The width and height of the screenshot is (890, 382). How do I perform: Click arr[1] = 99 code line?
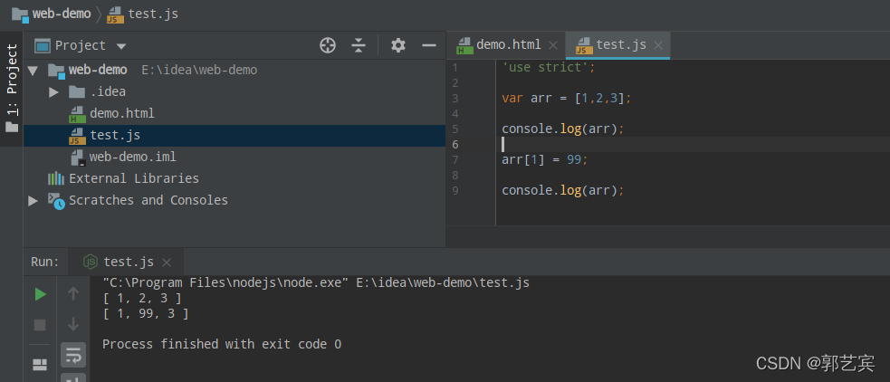pyautogui.click(x=545, y=159)
